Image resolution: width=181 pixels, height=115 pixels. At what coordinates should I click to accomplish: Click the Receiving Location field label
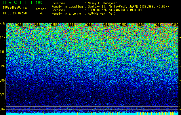tap(67, 7)
